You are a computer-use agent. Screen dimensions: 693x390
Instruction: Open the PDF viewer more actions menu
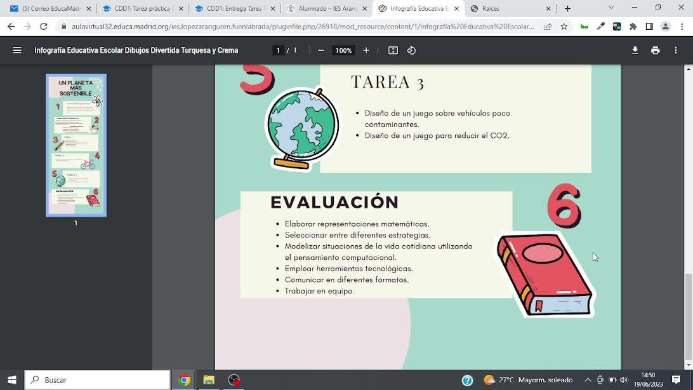(x=676, y=50)
